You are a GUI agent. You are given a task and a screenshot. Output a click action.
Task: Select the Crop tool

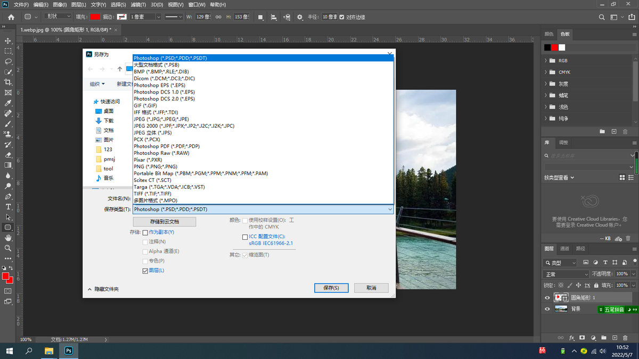coord(8,82)
